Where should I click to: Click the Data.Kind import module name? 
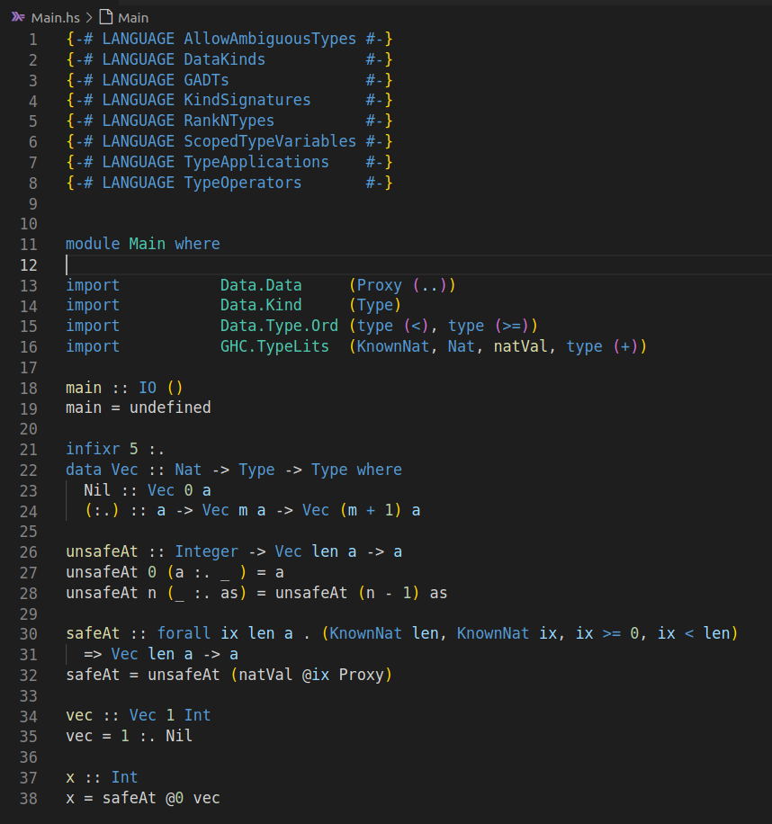[261, 305]
